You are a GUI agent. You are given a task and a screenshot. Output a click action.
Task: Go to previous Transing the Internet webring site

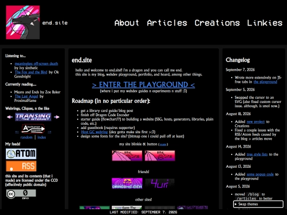point(10,117)
